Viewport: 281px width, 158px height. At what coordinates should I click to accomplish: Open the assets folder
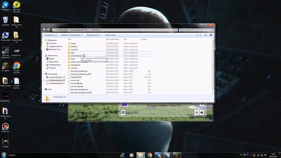pos(73,43)
